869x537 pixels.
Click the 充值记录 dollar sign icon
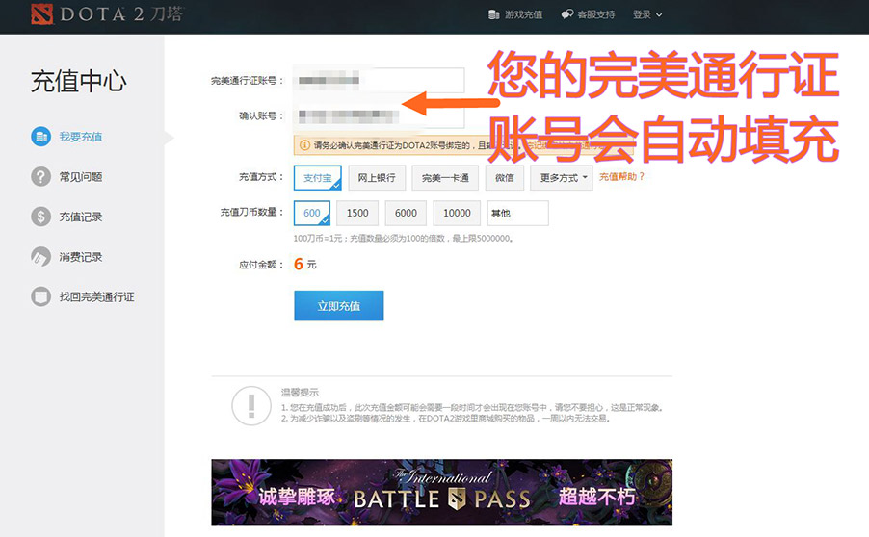point(41,217)
